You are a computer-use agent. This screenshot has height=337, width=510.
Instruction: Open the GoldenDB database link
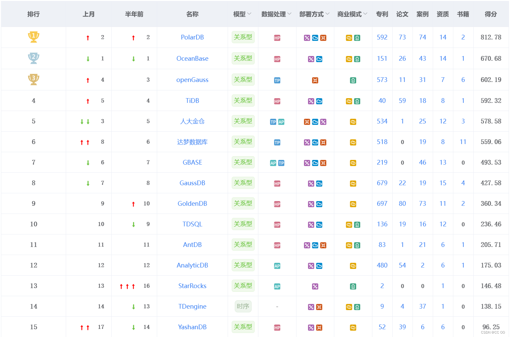(192, 203)
